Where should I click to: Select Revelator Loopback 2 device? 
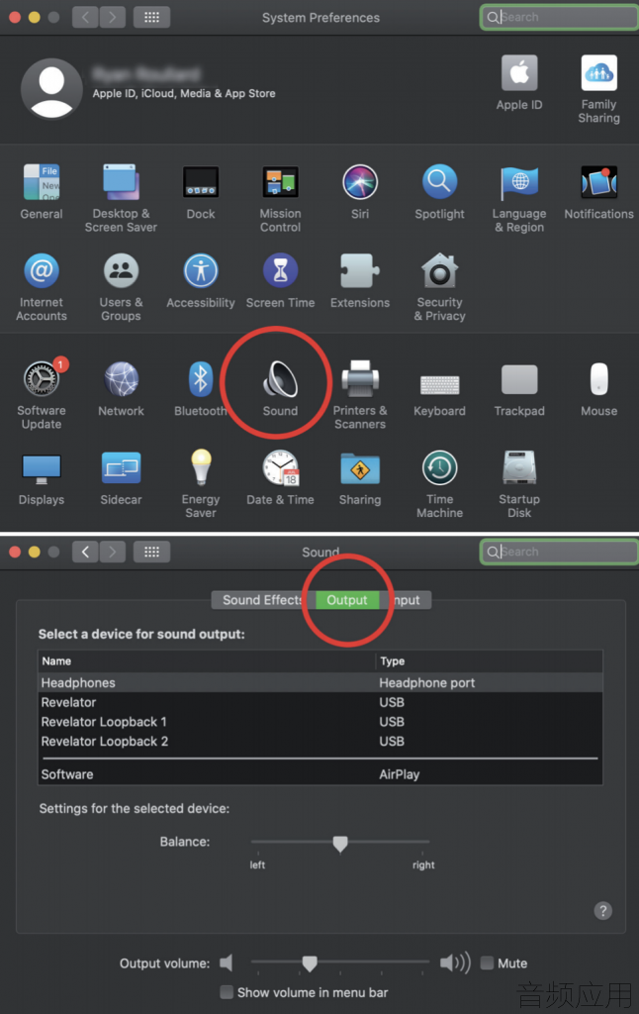click(x=320, y=741)
